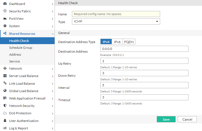Switch address type to IPv6
Screen dimensions: 202x131
(x=117, y=42)
